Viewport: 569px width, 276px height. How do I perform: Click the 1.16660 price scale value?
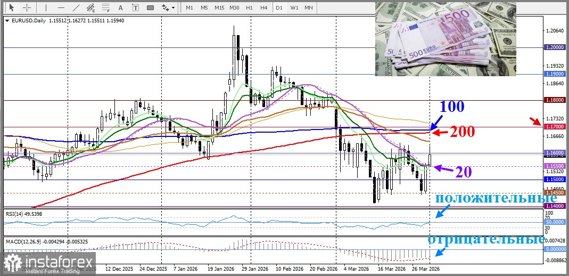point(554,136)
